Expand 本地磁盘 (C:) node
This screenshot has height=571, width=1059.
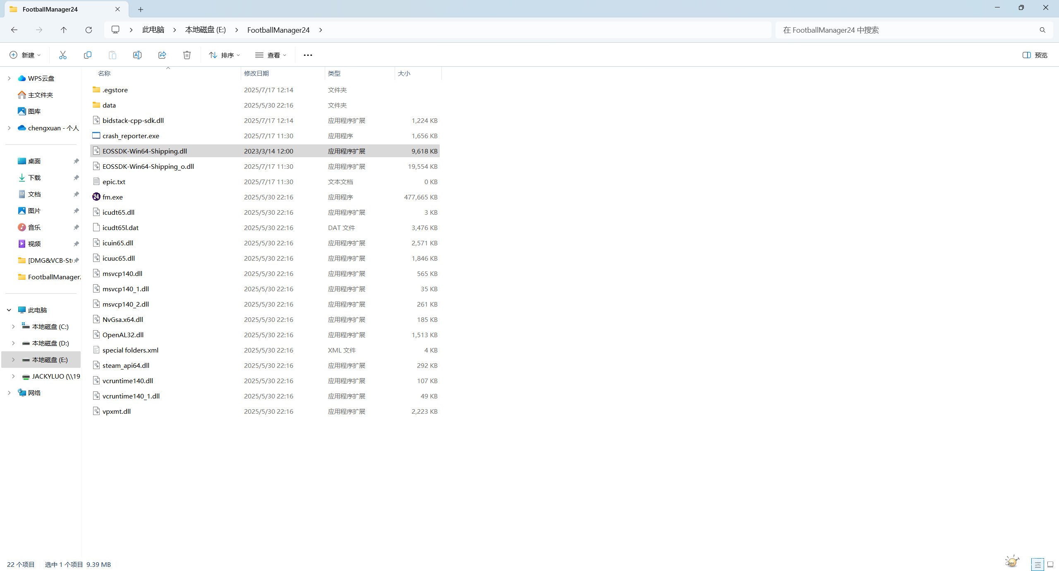[13, 326]
